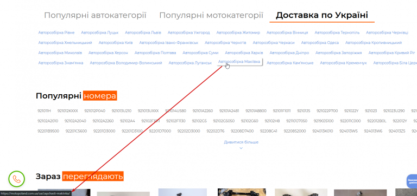Open part number 92101A2260

pos(203,111)
